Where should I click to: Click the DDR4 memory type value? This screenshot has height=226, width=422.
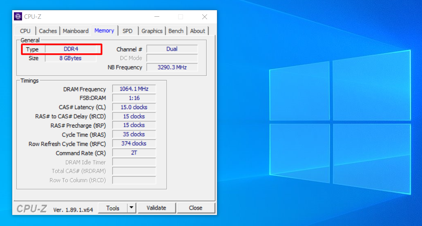(x=71, y=49)
